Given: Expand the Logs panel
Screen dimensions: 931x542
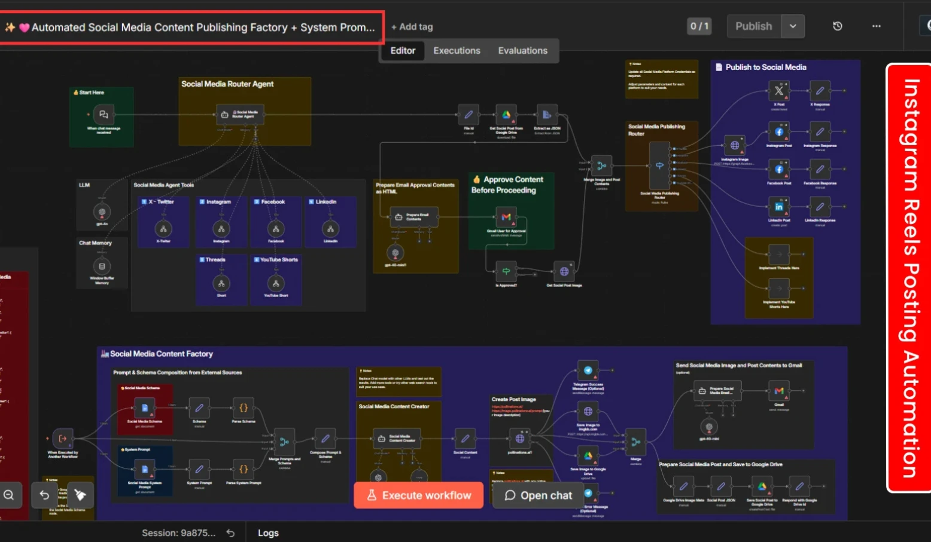Looking at the screenshot, I should coord(268,533).
